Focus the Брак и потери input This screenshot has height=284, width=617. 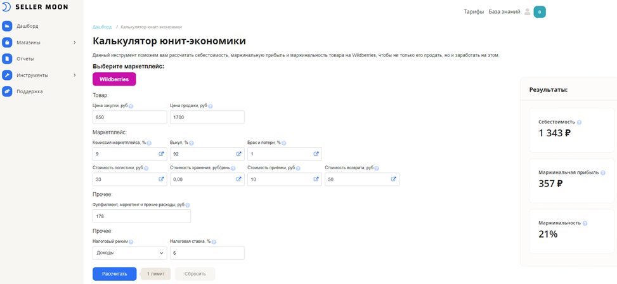[285, 154]
